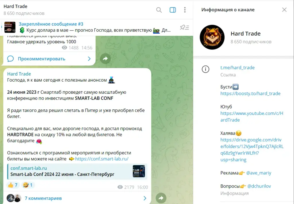Open the boosty.to/hard_trade link

250,93
